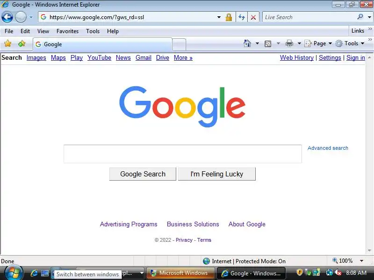
Task: Open the Business Solutions link
Action: pos(193,224)
